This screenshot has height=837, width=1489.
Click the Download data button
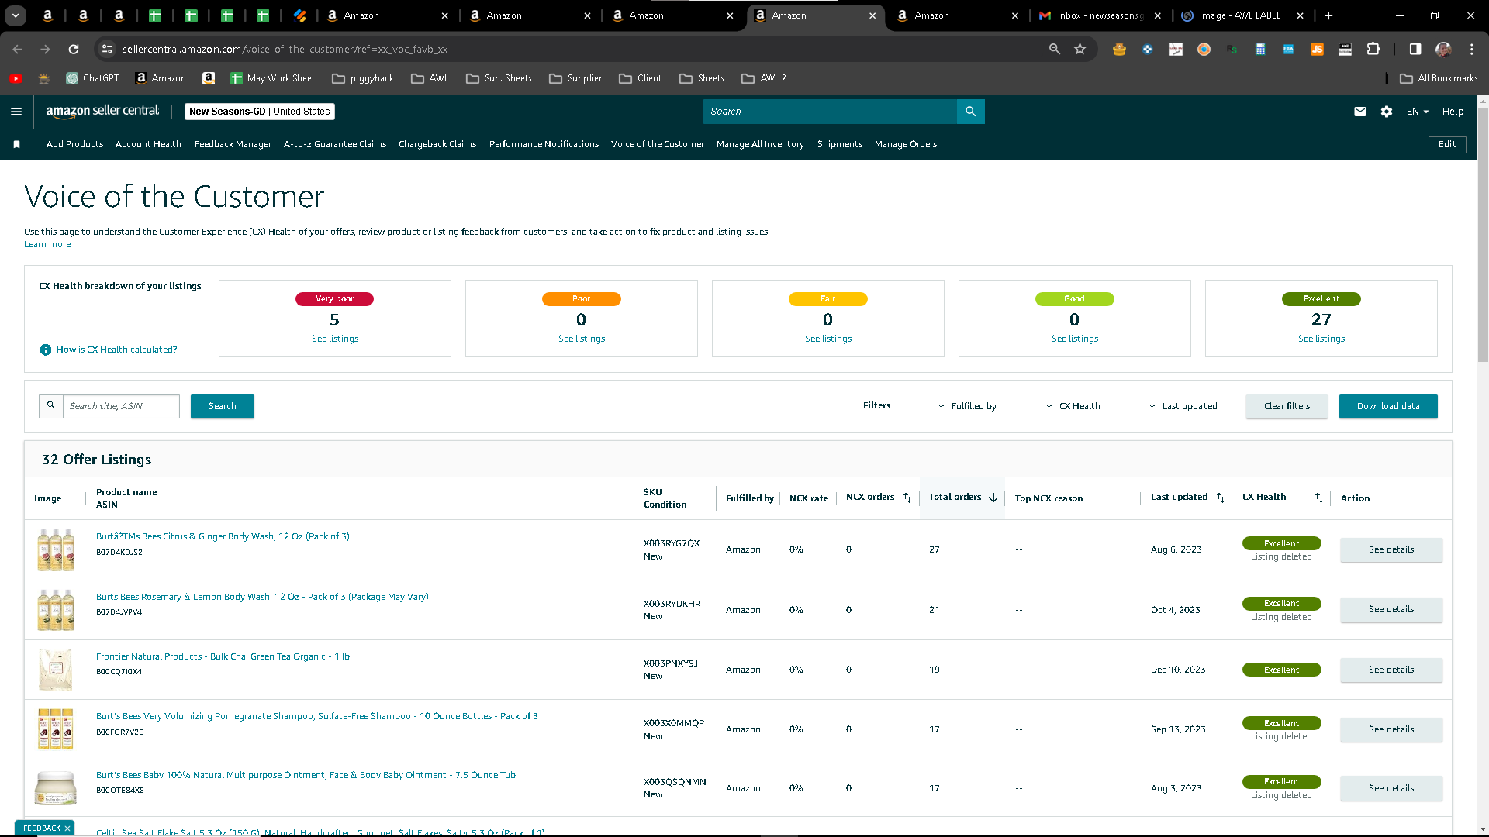coord(1388,406)
